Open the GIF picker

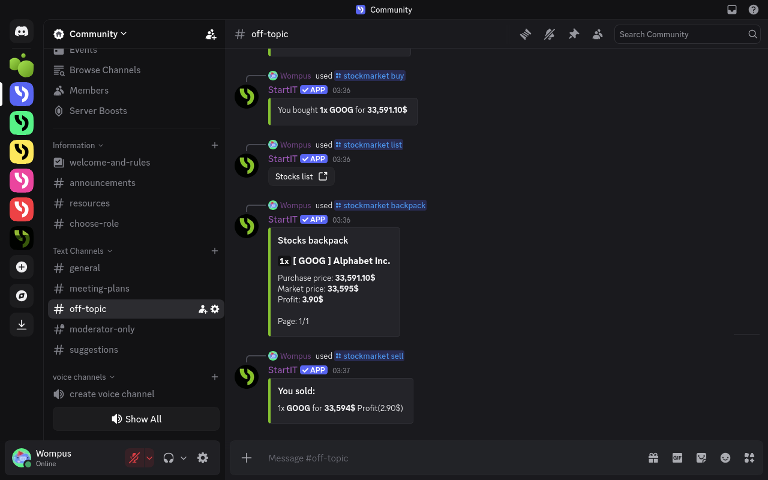[x=677, y=458]
